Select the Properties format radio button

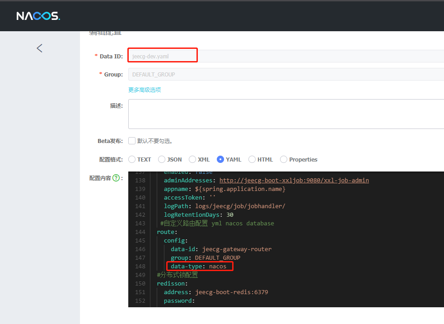point(284,159)
